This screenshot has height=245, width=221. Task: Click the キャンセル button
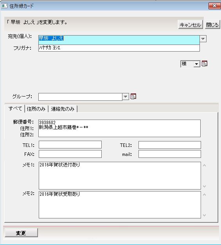(x=190, y=25)
